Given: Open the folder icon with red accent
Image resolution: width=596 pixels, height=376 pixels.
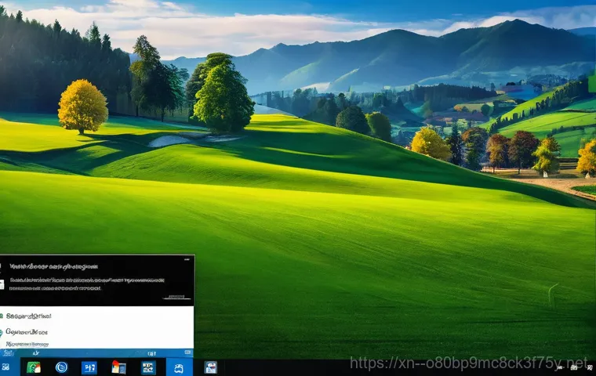Looking at the screenshot, I should pos(118,367).
